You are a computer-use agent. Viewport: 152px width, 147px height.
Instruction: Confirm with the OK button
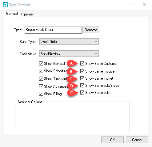coord(112,140)
